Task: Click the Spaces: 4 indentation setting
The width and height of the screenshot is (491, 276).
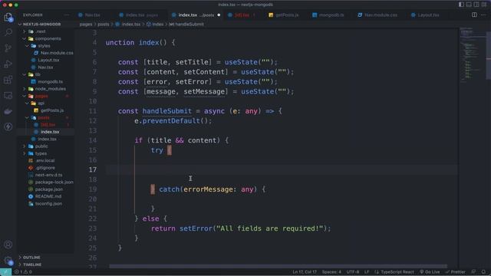Action: click(331, 272)
